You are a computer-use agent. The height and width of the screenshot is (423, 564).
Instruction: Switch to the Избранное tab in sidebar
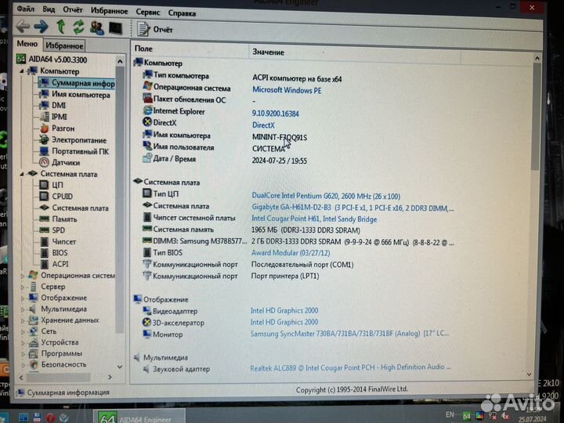point(64,45)
